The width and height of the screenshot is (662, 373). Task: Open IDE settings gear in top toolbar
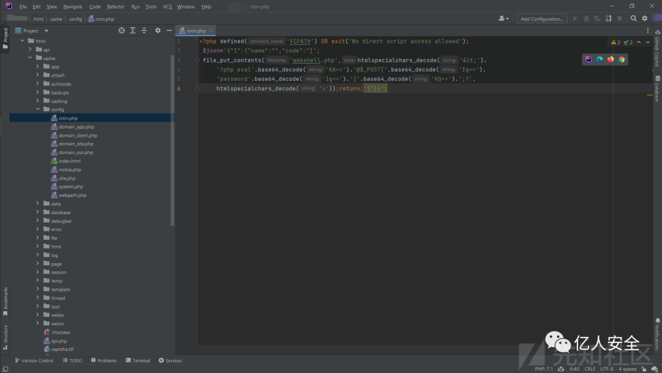pos(645,18)
